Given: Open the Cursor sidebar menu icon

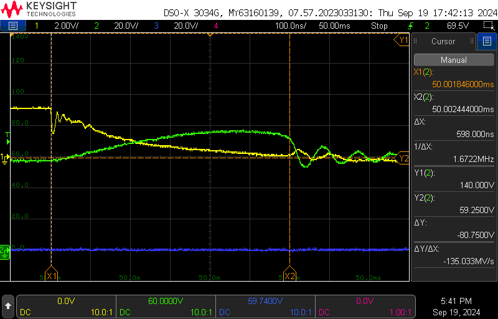Looking at the screenshot, I should click(487, 41).
